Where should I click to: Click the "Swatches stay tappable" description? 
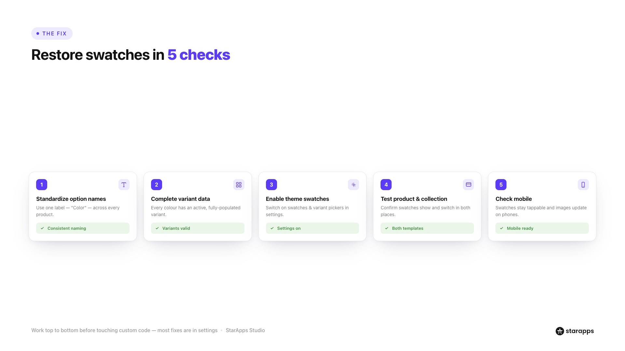click(541, 211)
